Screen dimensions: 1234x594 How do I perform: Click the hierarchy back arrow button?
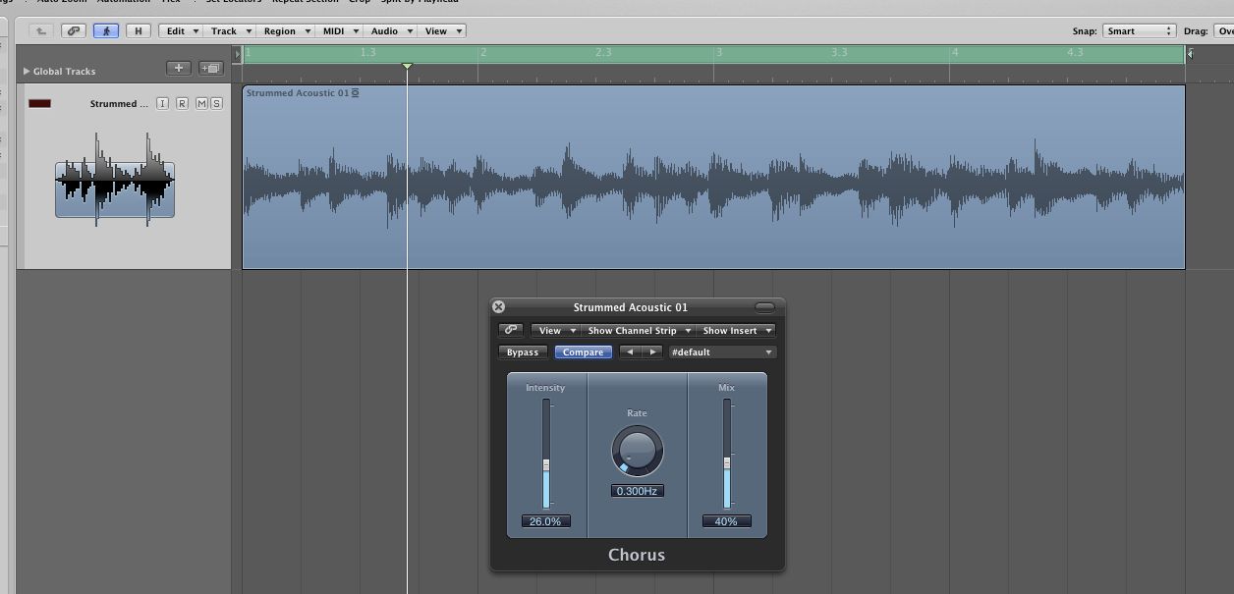coord(41,30)
